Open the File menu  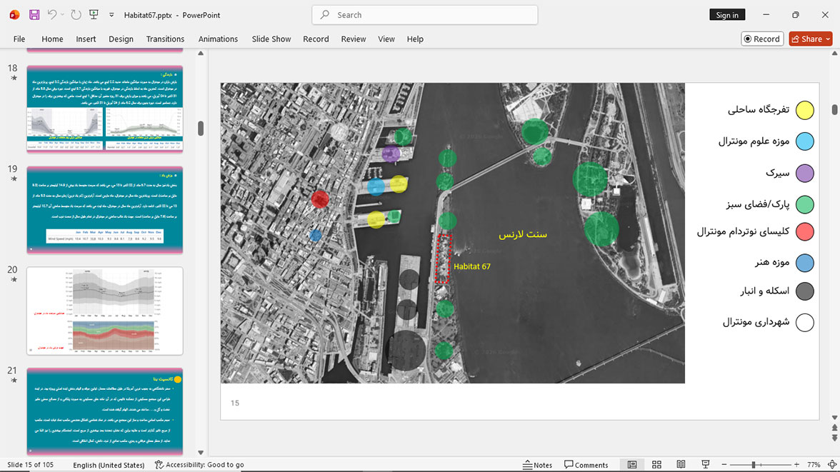(19, 39)
